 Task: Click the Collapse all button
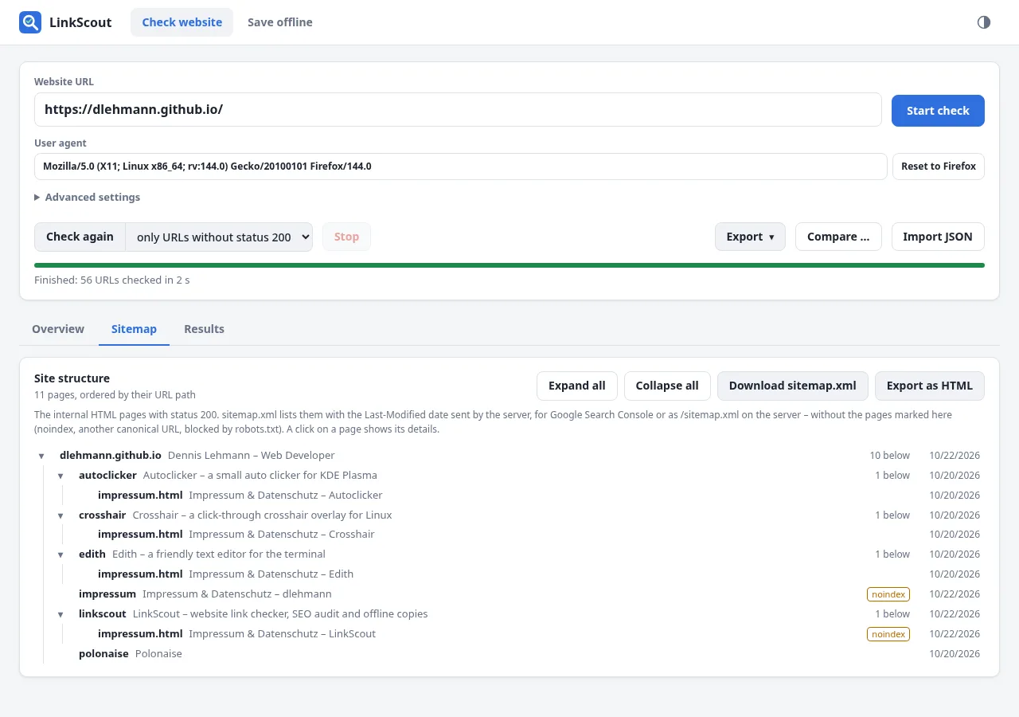tap(667, 386)
